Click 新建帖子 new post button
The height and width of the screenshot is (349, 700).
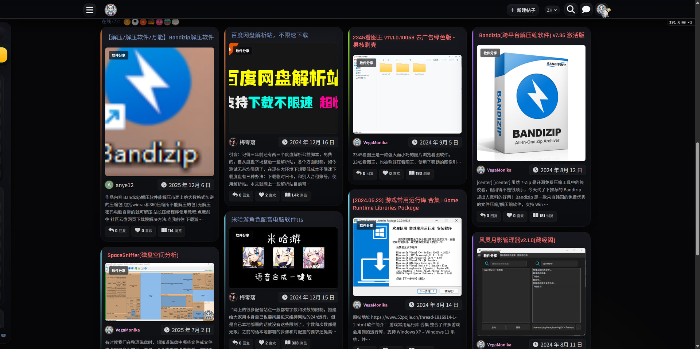click(523, 10)
